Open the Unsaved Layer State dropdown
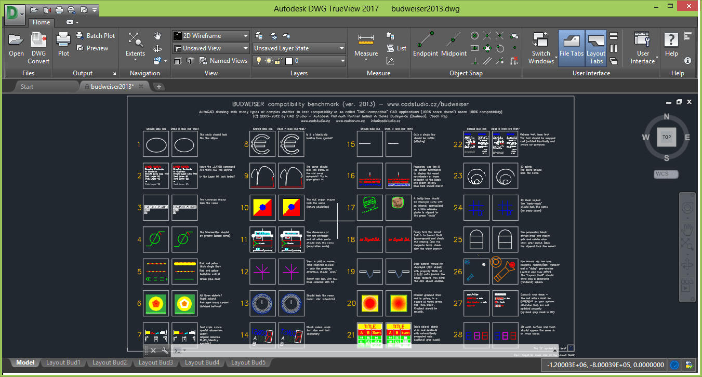 tap(299, 48)
